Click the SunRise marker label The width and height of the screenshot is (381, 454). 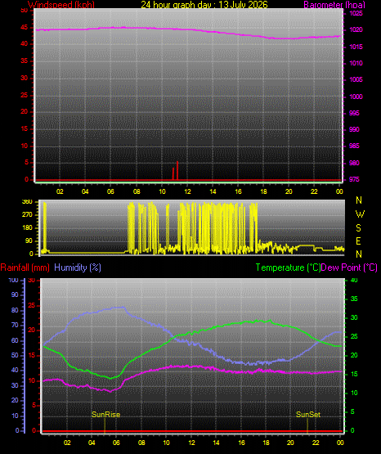[x=105, y=415]
